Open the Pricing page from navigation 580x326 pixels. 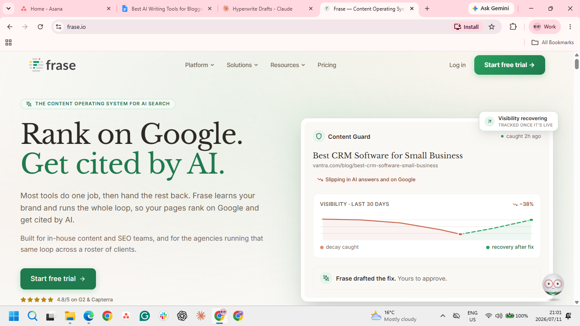coord(327,65)
